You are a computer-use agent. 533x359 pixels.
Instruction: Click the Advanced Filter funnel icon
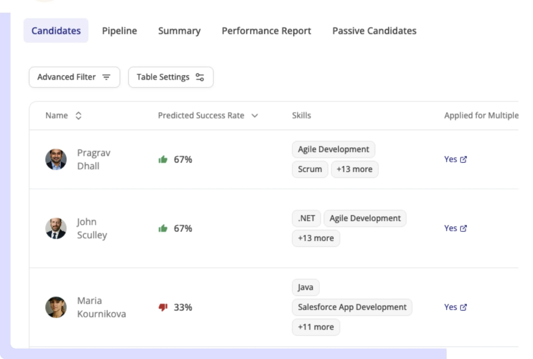point(106,77)
